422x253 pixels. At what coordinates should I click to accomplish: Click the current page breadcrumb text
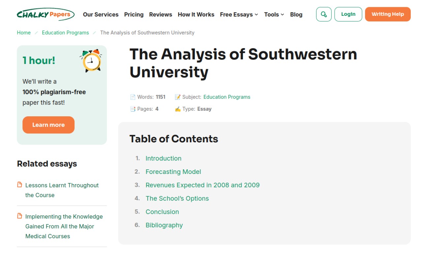[x=147, y=33]
